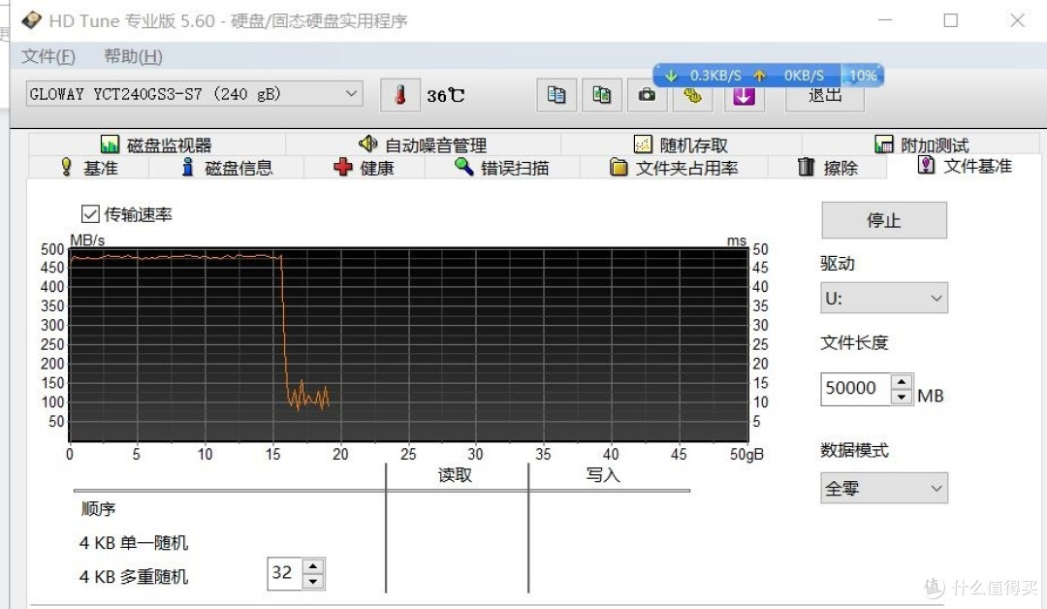The image size is (1047, 609).
Task: Click the 36℃ temperature reading
Action: [445, 95]
